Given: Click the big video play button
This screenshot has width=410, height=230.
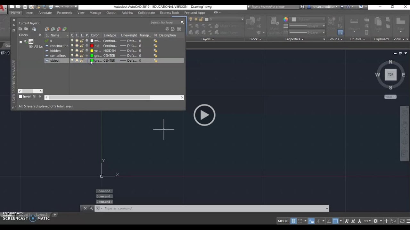Looking at the screenshot, I should coord(204,115).
